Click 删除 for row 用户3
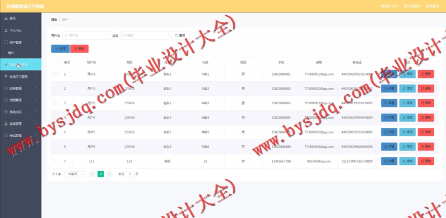446x218 pixels. [x=426, y=103]
